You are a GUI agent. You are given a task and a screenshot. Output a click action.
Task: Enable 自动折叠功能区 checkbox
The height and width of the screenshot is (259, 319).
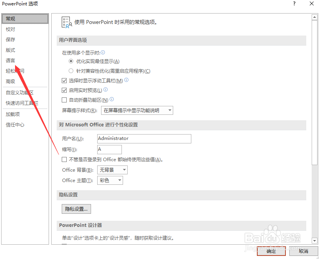[64, 100]
